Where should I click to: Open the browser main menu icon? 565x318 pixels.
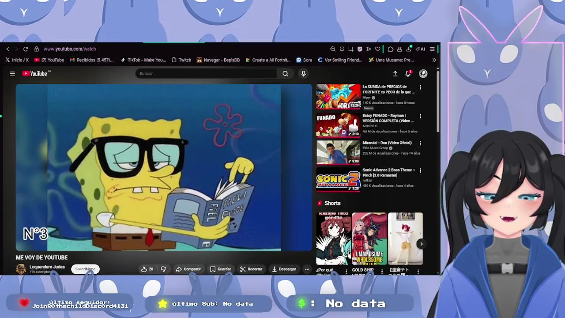pyautogui.click(x=433, y=49)
